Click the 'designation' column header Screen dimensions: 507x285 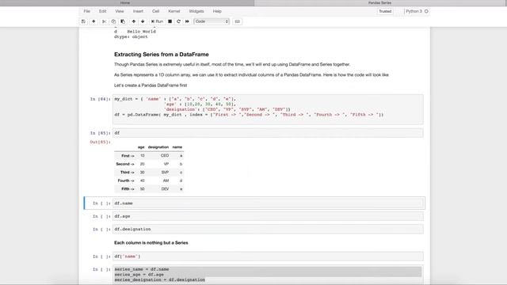158,147
